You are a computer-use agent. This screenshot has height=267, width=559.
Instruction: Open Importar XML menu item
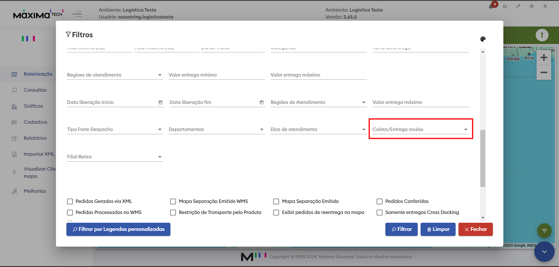39,154
